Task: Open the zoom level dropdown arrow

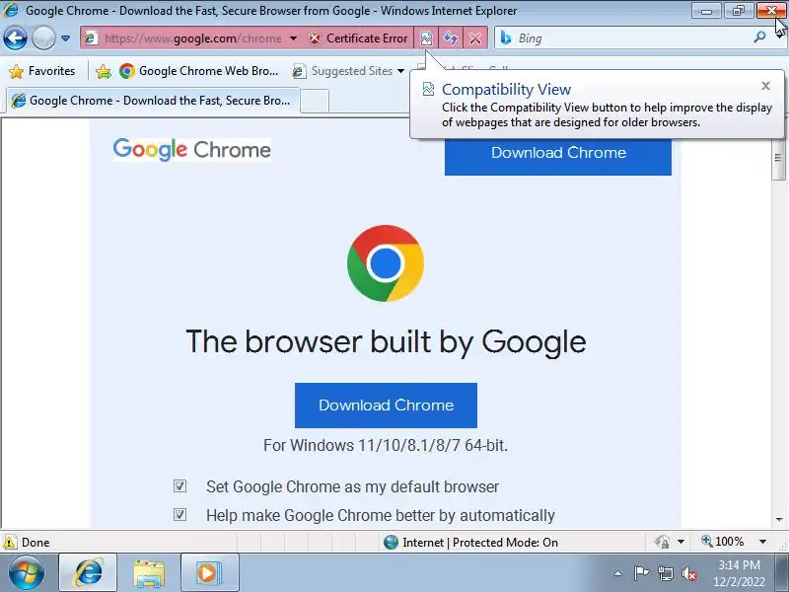Action: pos(762,542)
